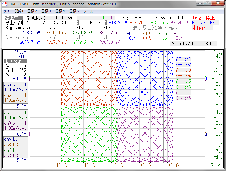Click the B group ch5 header
Image resolution: width=226 pixels, height=171 pixels.
(17, 28)
